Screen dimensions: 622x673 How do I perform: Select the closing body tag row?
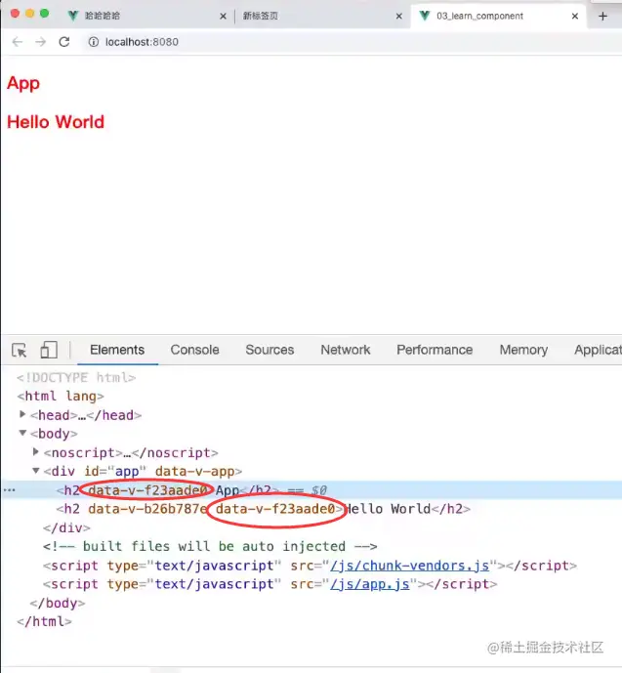(58, 603)
